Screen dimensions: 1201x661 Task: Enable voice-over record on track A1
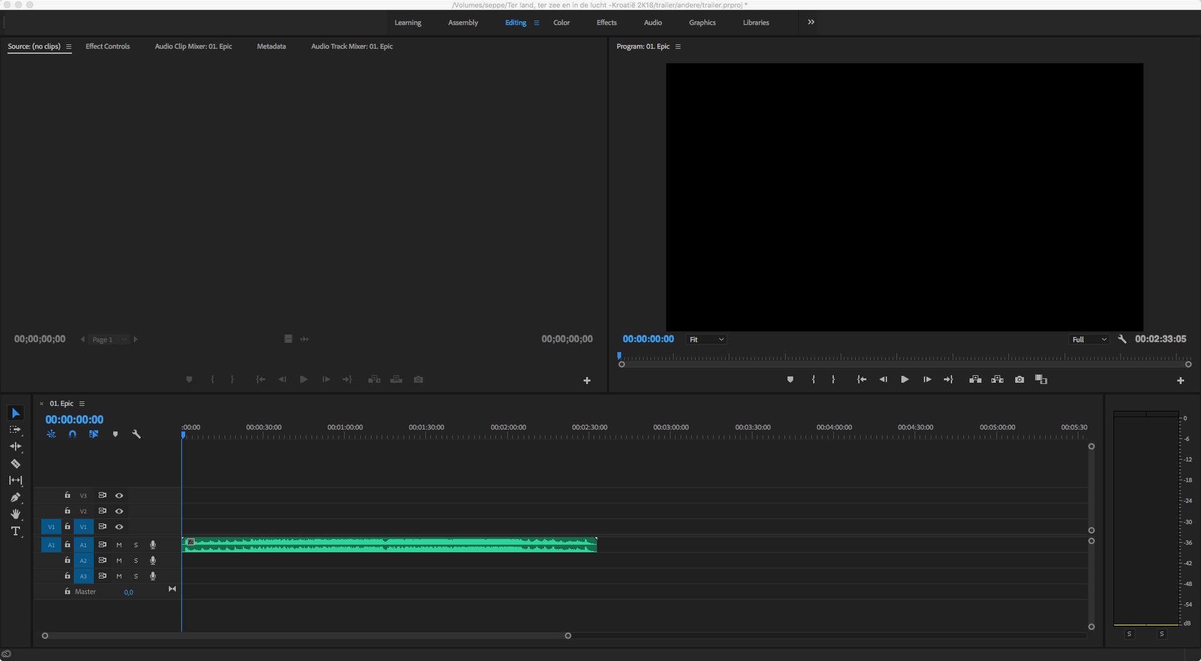[153, 545]
